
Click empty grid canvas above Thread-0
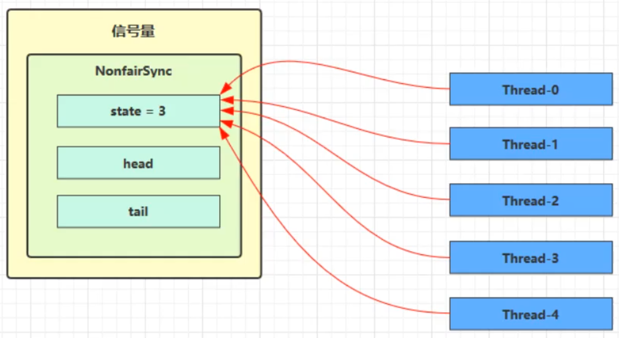531,36
